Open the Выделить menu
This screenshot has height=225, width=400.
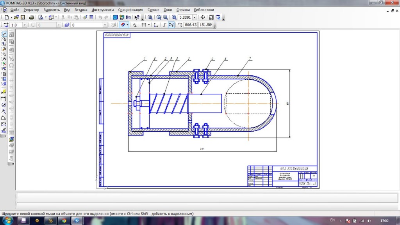point(52,10)
